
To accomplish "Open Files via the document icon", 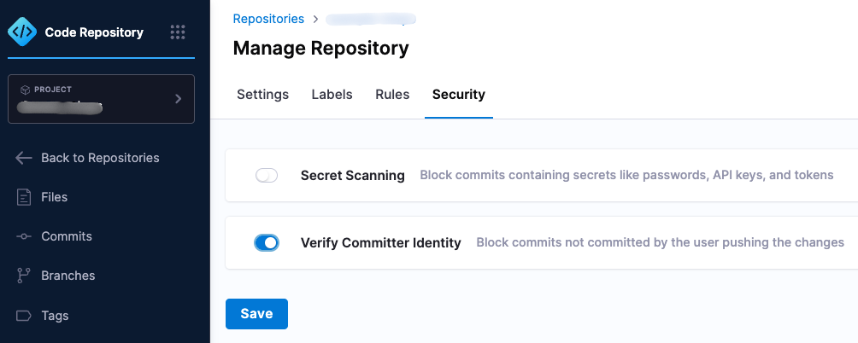I will [24, 197].
